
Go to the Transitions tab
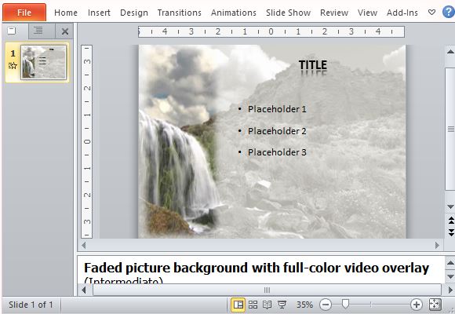(x=180, y=13)
